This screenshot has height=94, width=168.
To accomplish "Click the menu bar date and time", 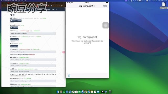I will pyautogui.click(x=162, y=1).
